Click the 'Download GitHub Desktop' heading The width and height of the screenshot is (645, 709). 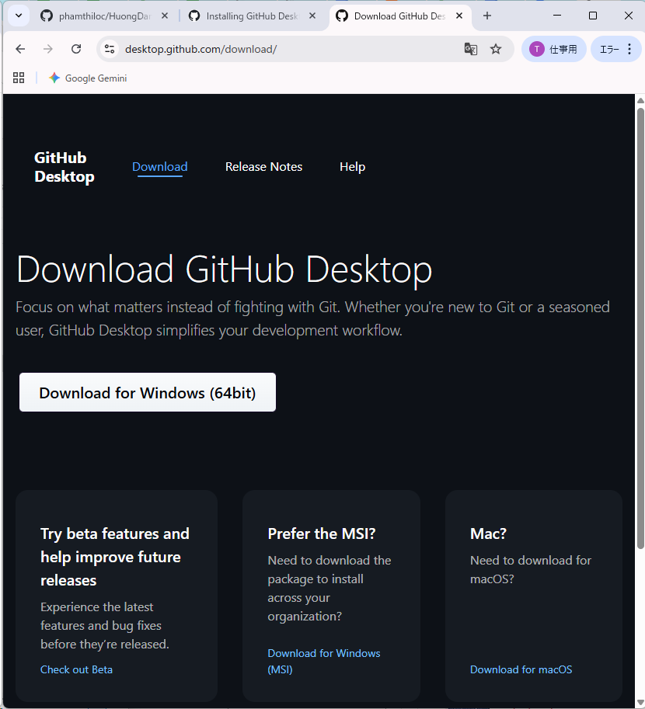[x=224, y=269]
